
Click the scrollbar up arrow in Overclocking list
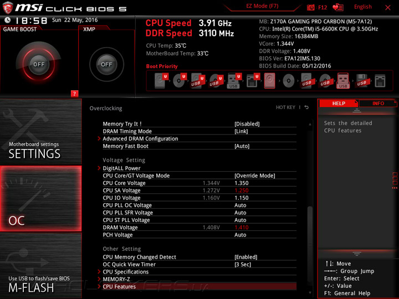point(310,124)
